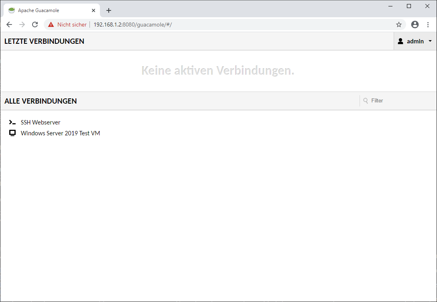437x302 pixels.
Task: Click the magnifier icon in the Filter box
Action: (366, 101)
